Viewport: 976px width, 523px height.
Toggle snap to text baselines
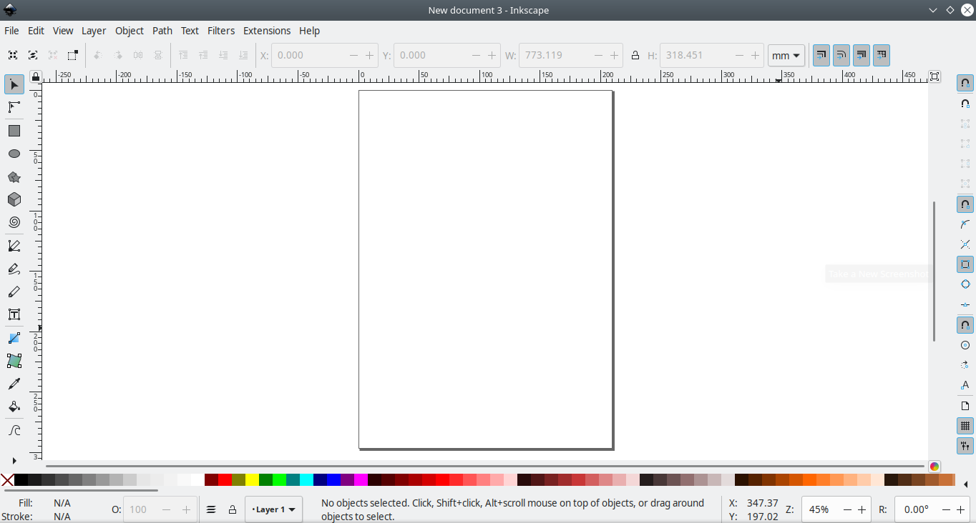click(965, 385)
